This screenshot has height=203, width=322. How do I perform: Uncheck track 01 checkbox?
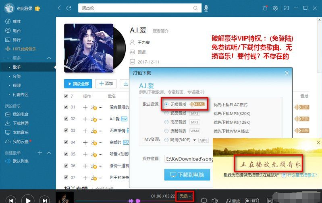tap(66, 107)
